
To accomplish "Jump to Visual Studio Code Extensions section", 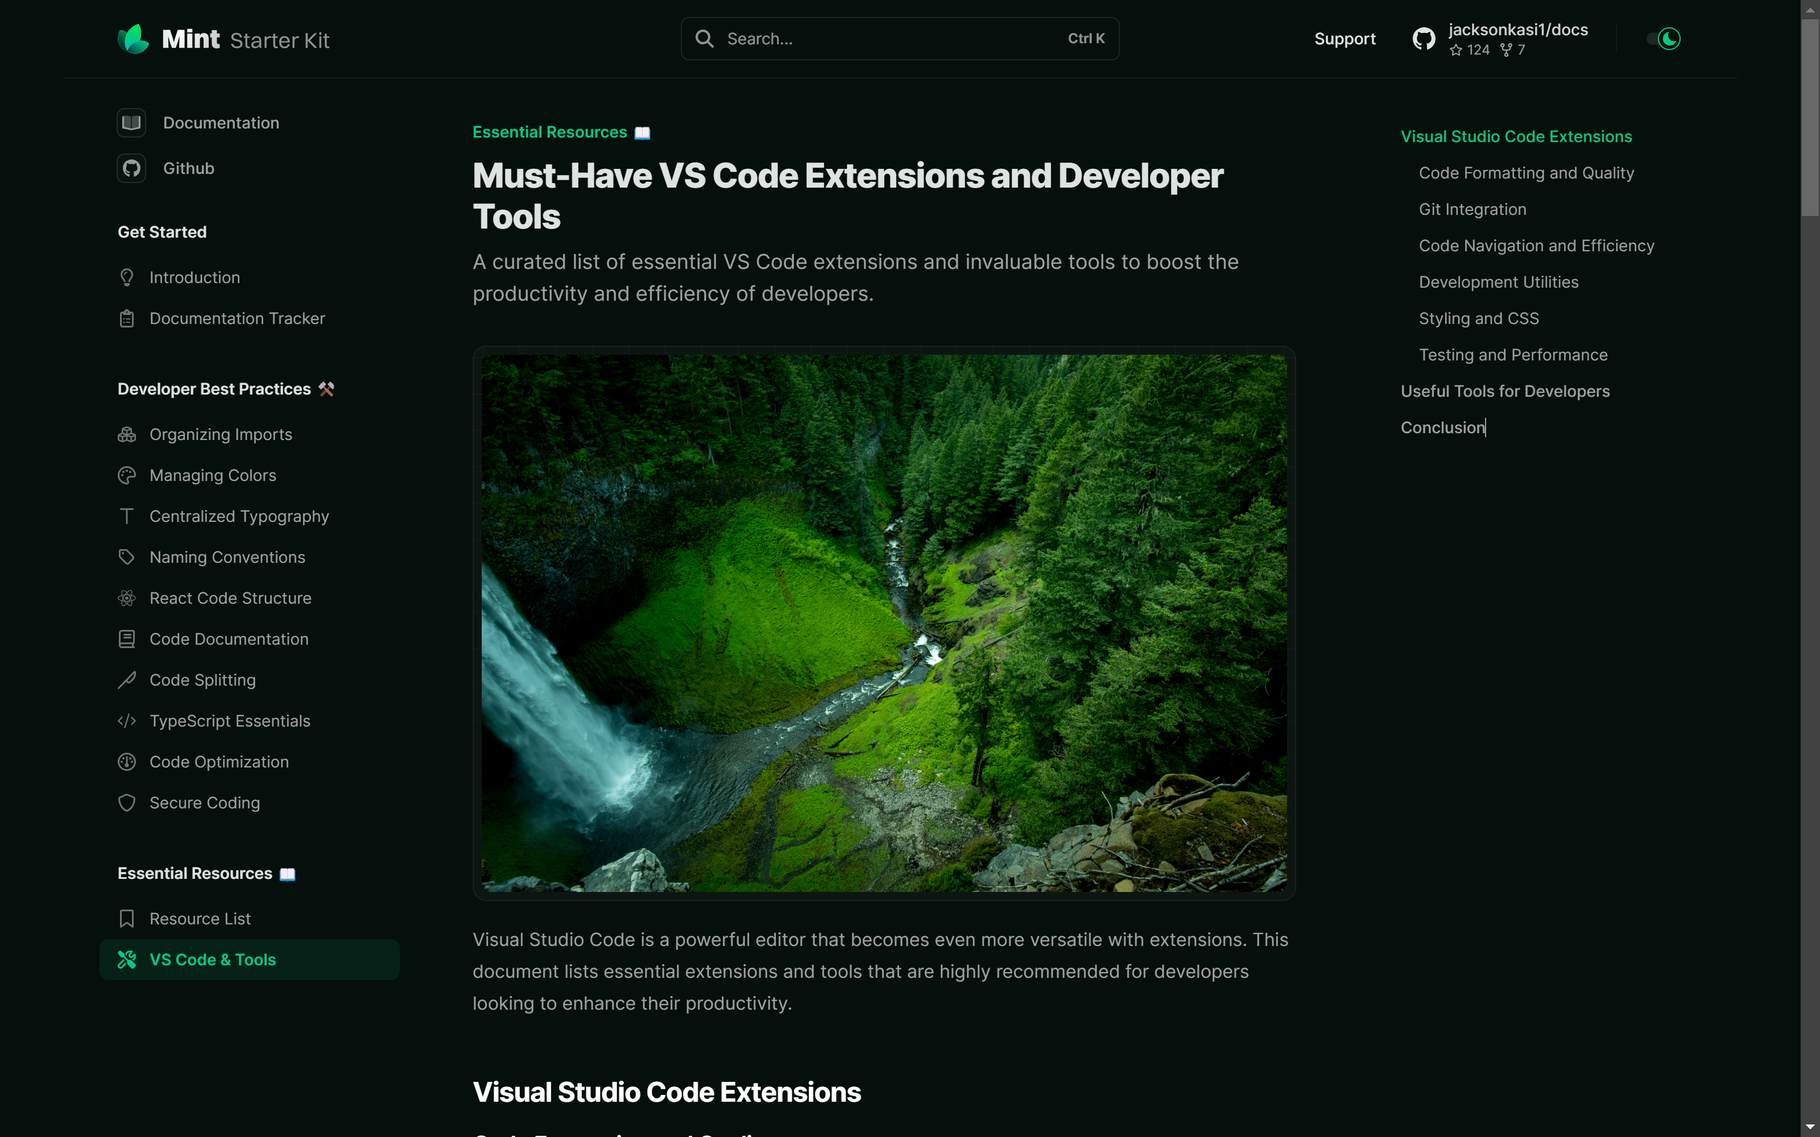I will point(1516,137).
